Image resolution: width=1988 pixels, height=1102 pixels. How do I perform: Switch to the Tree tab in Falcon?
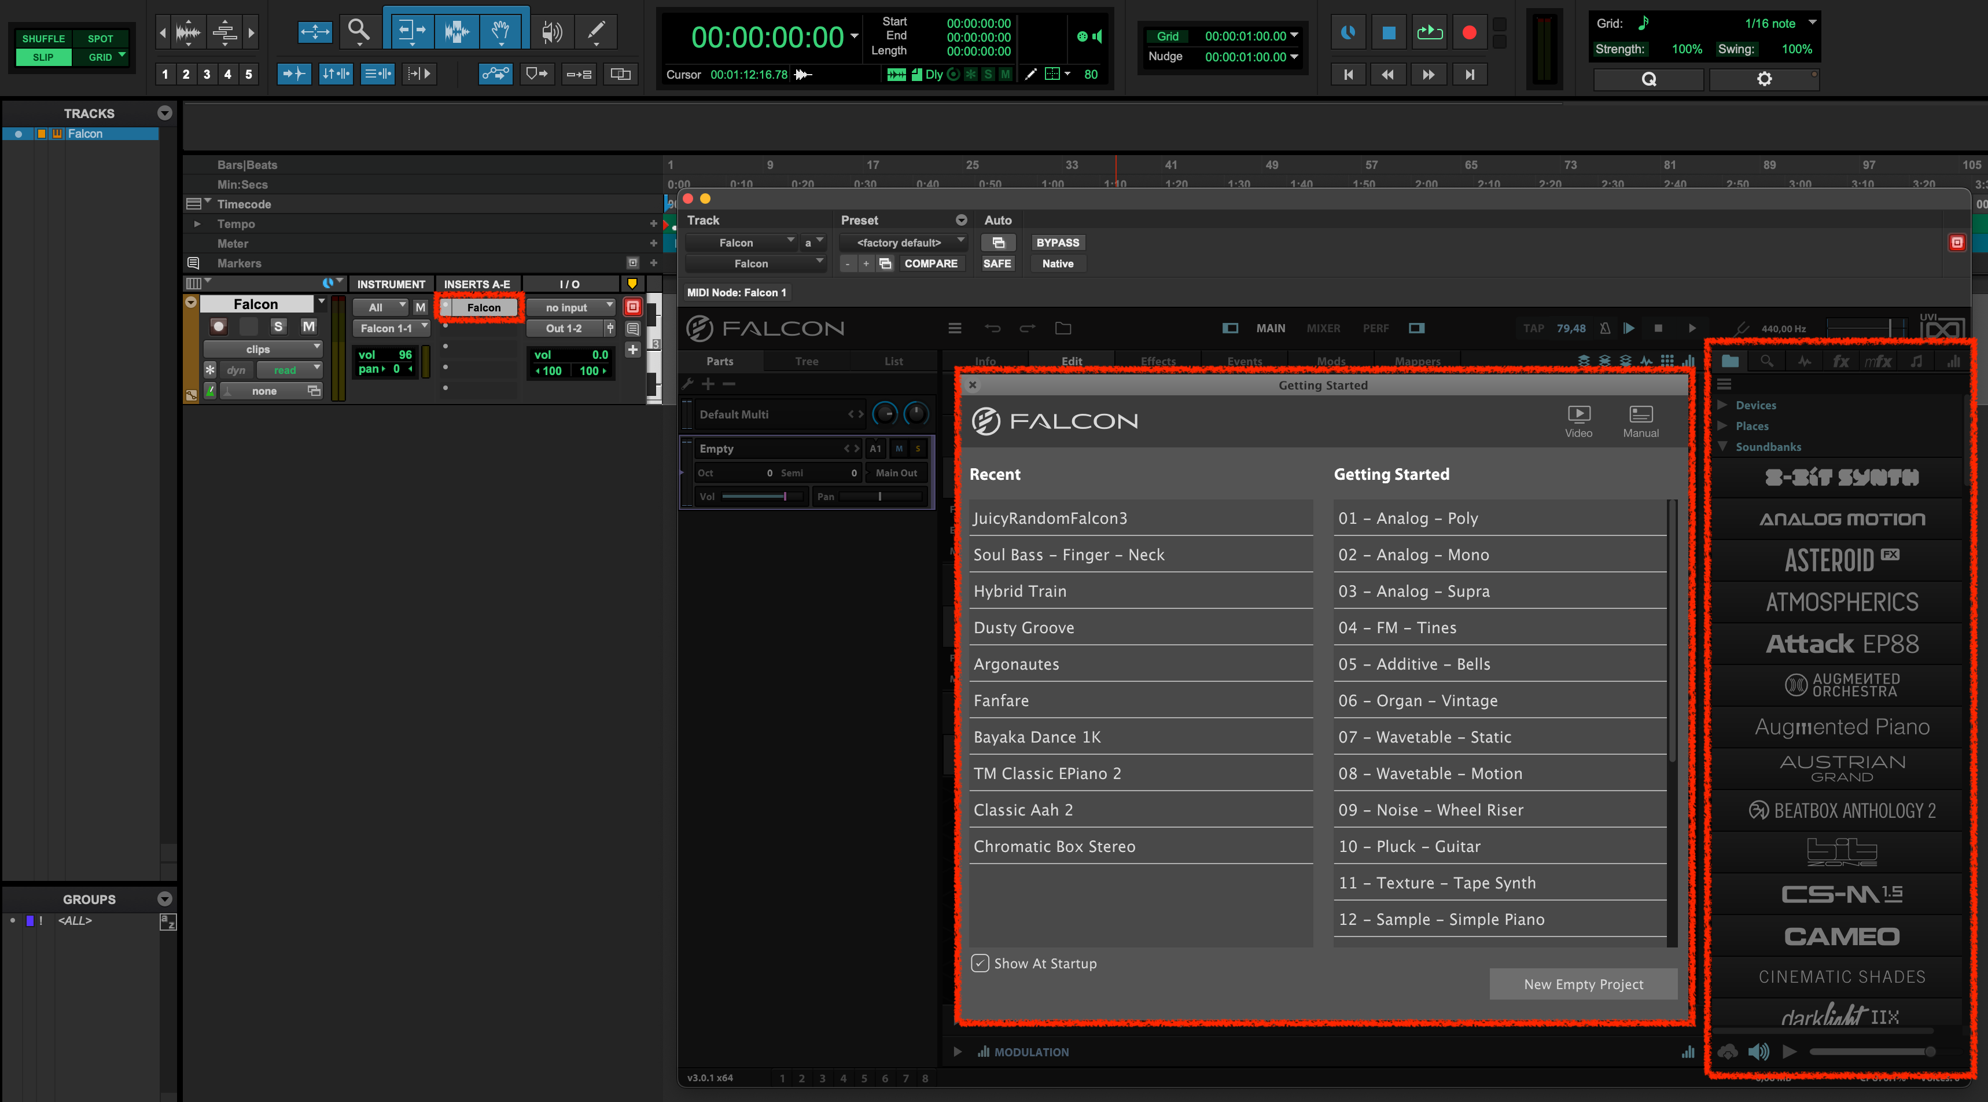click(807, 361)
